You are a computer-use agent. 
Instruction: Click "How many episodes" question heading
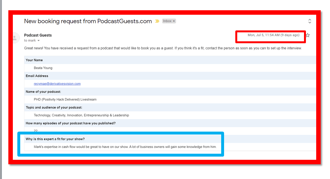point(71,123)
